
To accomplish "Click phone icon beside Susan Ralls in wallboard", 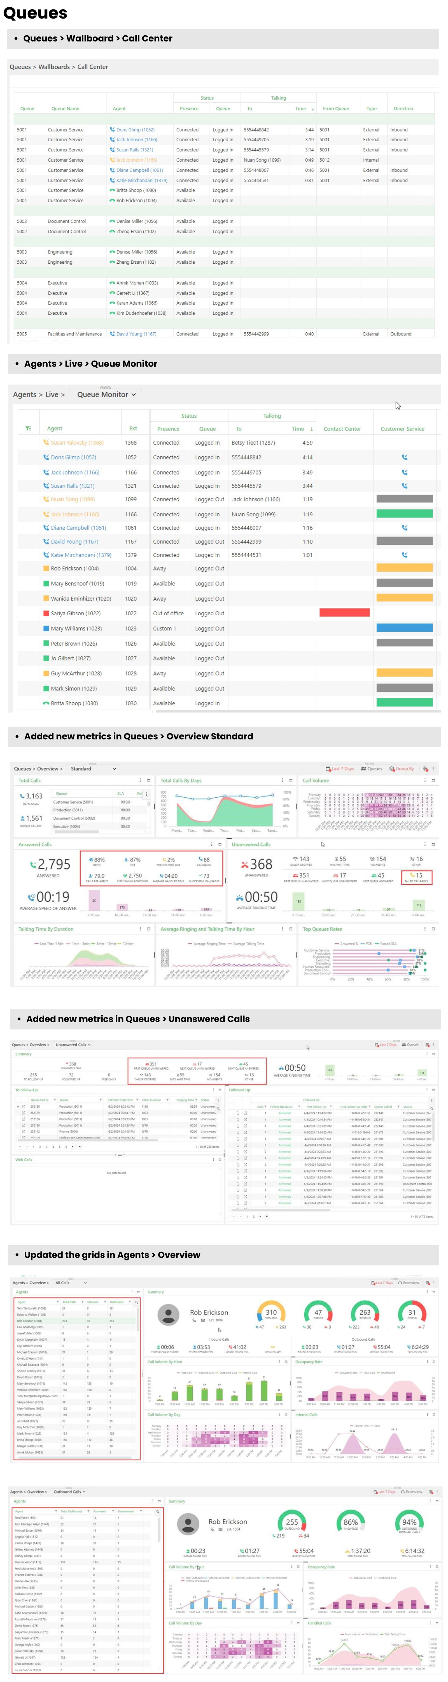I will (x=112, y=149).
